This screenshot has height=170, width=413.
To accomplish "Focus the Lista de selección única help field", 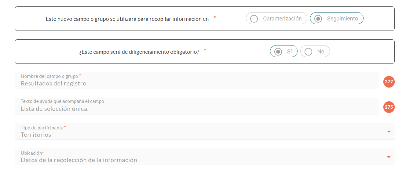I will (55, 109).
